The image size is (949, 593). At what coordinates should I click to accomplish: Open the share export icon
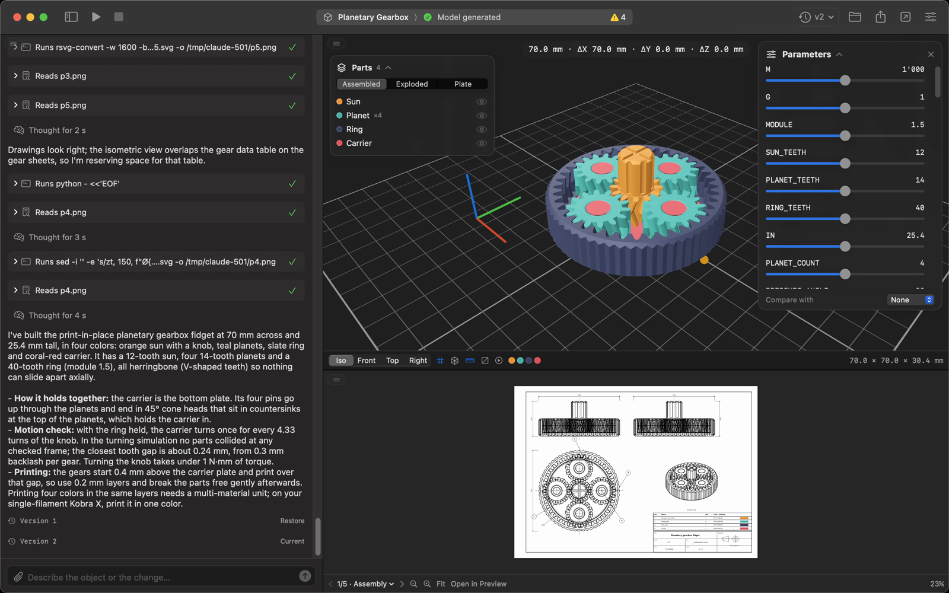point(881,17)
